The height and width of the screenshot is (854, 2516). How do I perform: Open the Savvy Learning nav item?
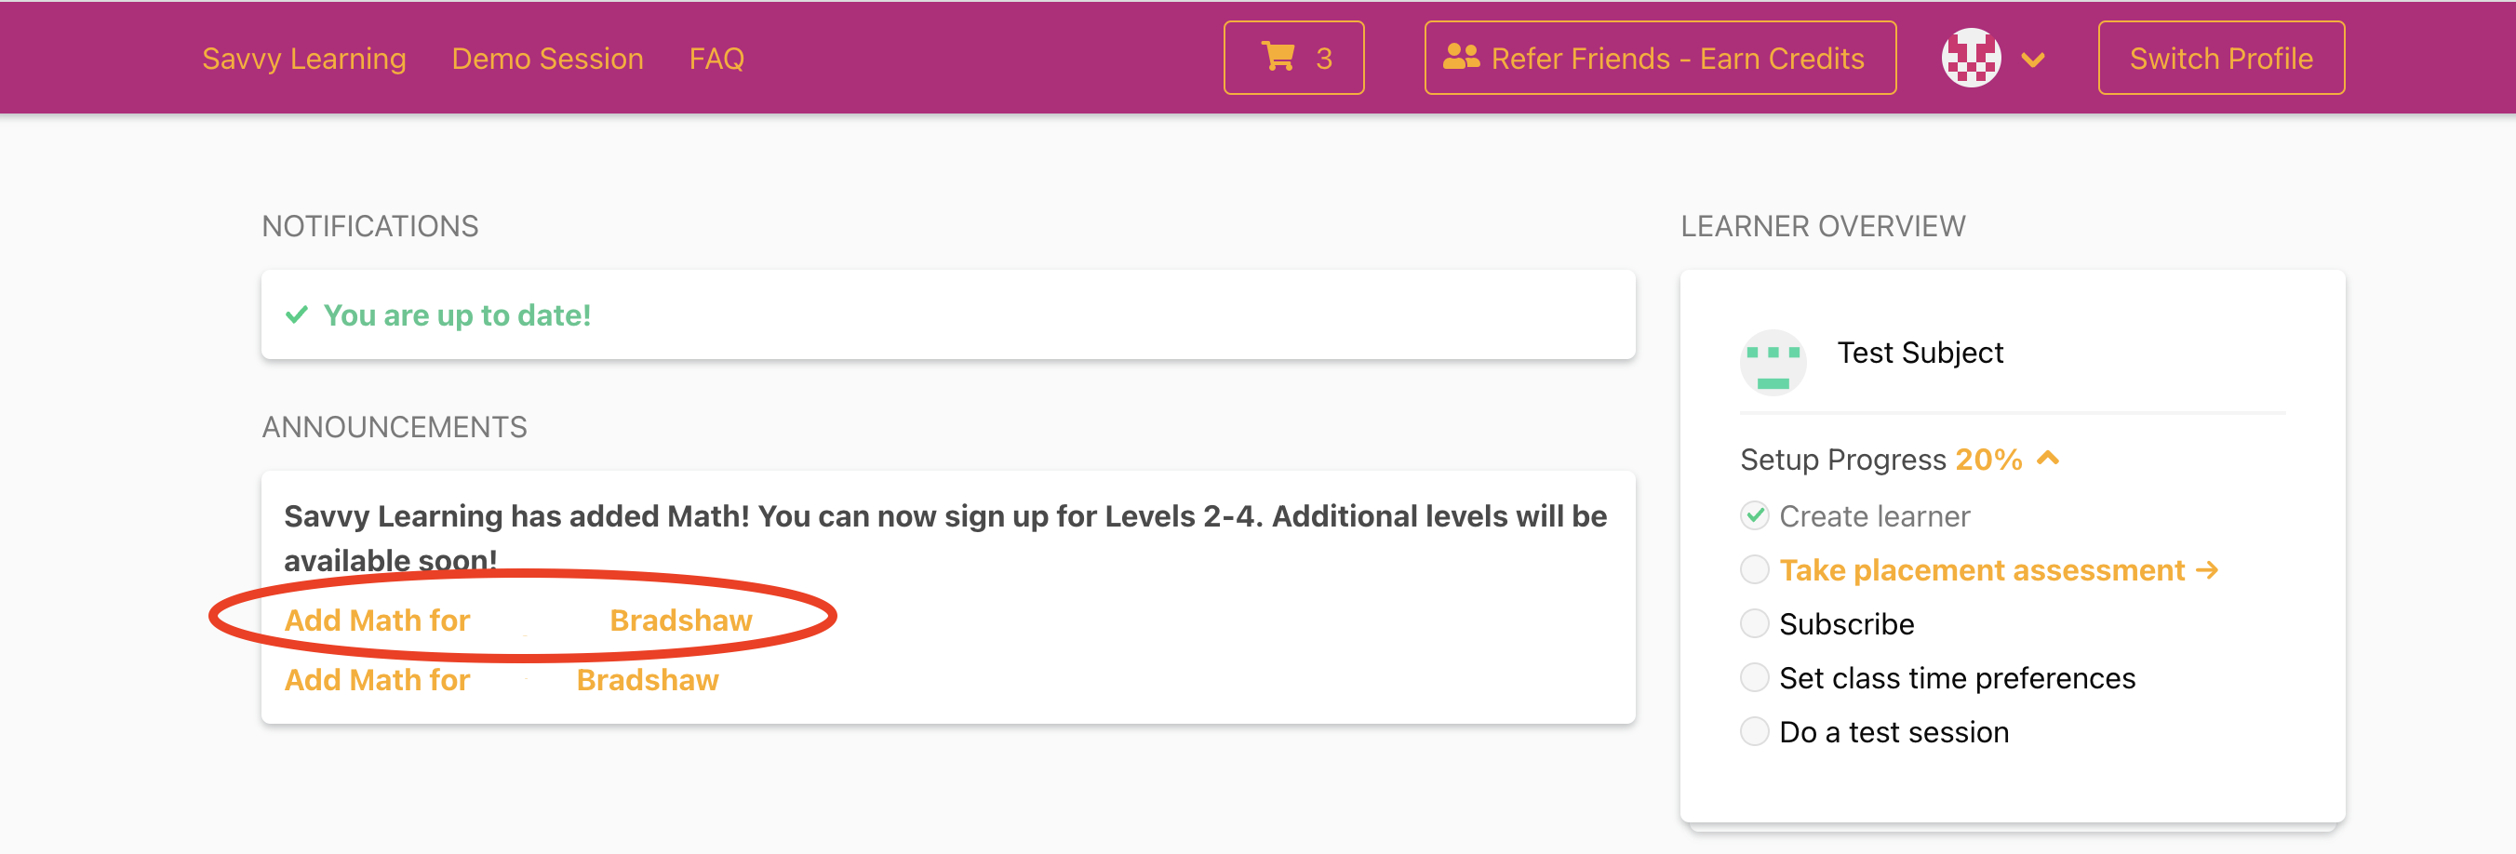[x=303, y=59]
